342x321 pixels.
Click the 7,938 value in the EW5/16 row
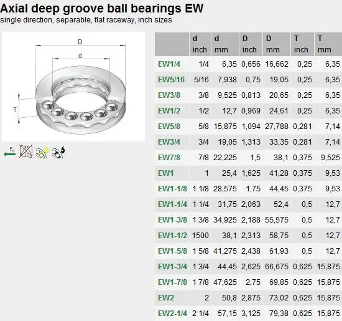pyautogui.click(x=227, y=80)
